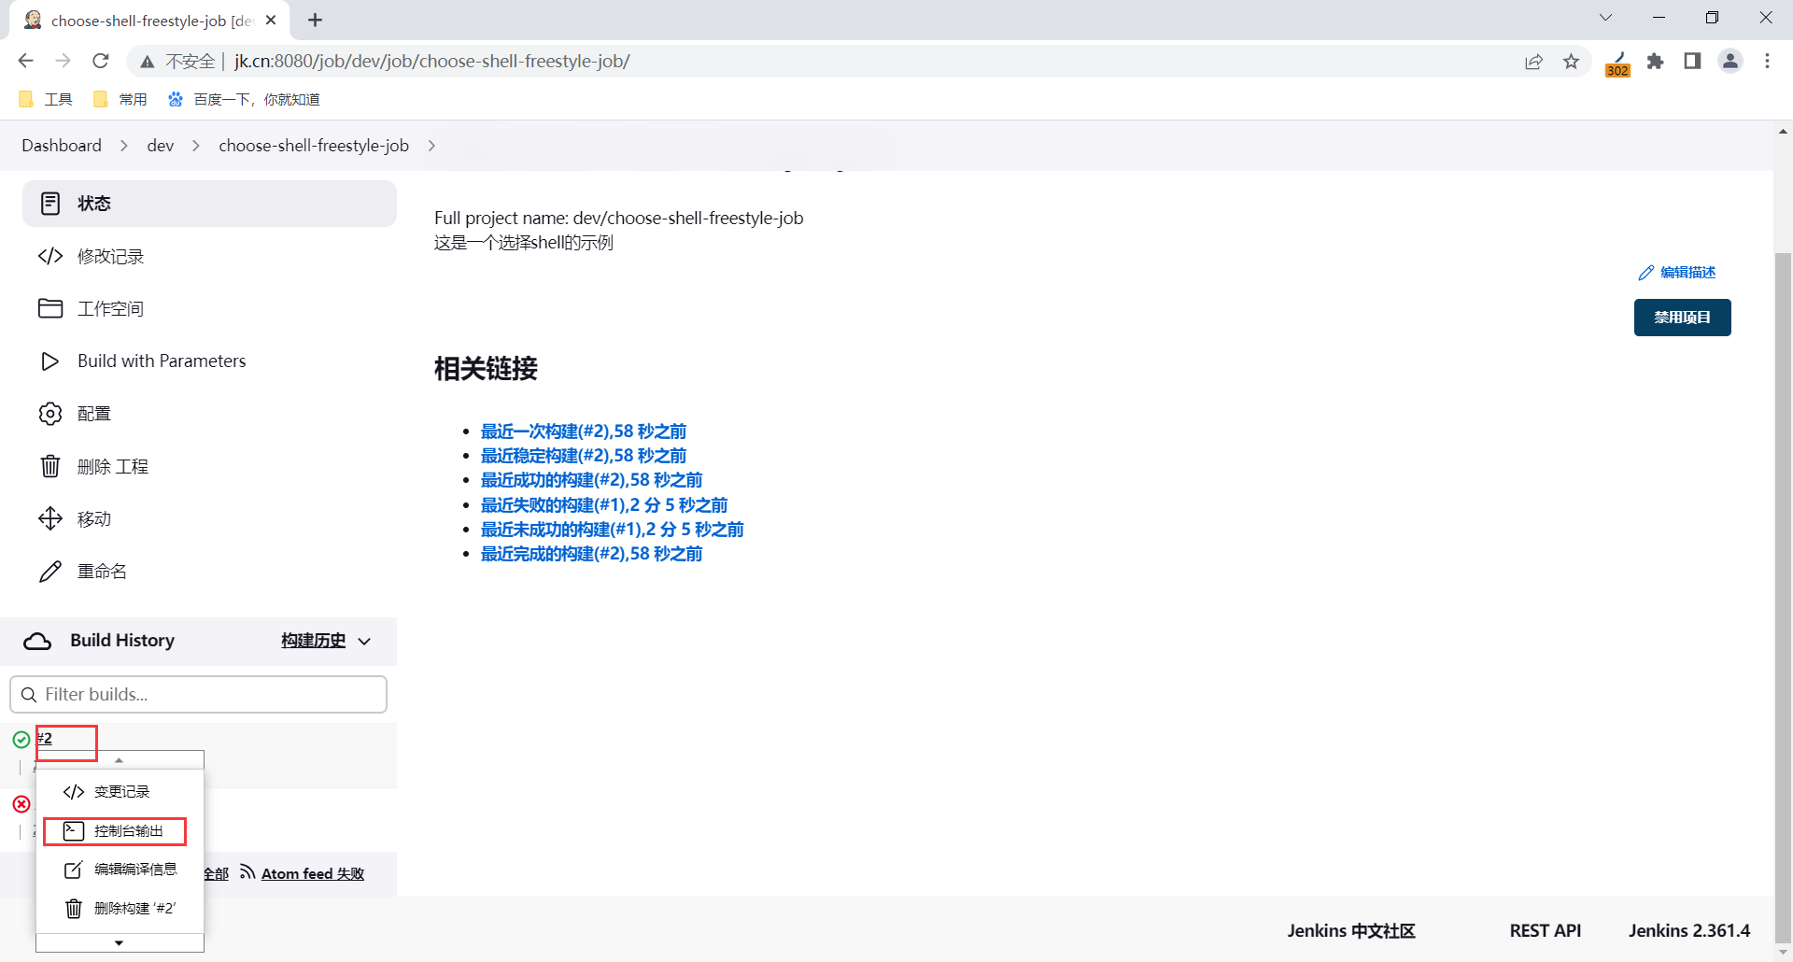Screen dimensions: 1793x962
Task: Click the 编辑编译信息 edit icon
Action: pos(74,870)
